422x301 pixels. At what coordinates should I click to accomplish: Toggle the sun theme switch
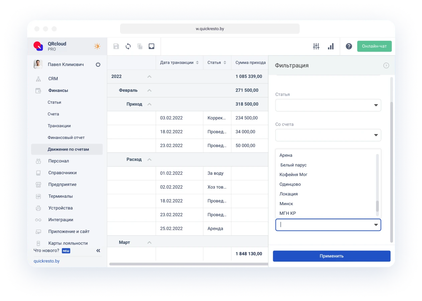(97, 46)
